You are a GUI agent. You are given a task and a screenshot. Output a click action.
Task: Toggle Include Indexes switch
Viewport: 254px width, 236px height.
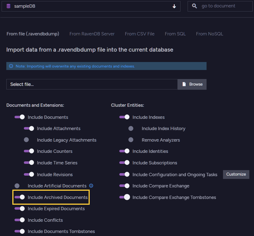pos(125,117)
